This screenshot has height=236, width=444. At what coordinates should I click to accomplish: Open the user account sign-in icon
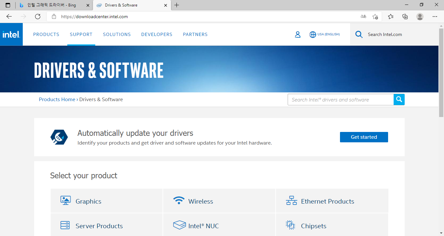point(298,34)
